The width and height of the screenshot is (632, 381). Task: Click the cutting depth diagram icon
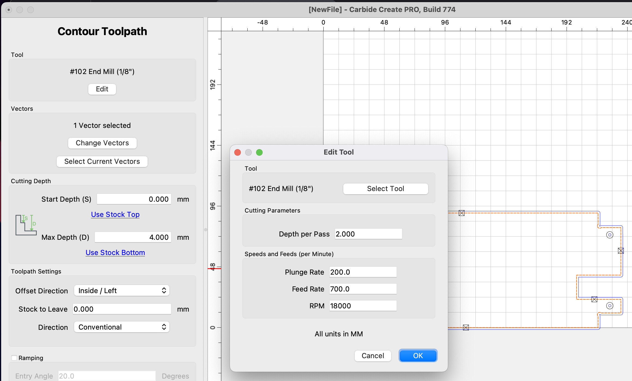click(26, 225)
